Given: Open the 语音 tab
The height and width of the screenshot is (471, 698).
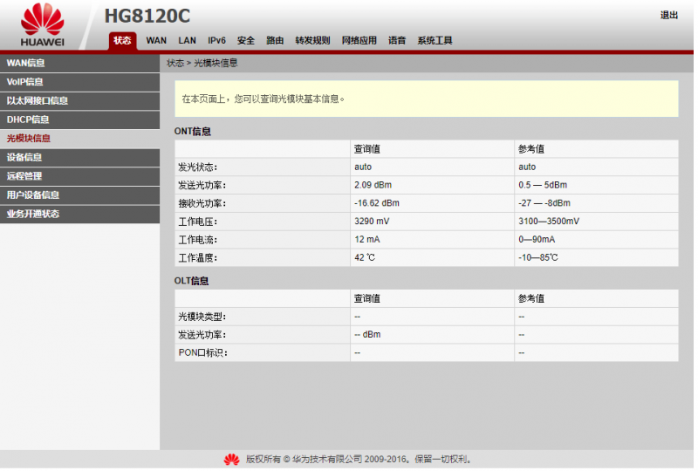Looking at the screenshot, I should pos(397,40).
